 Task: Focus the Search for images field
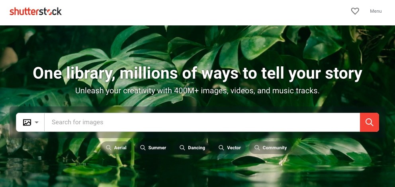202,122
